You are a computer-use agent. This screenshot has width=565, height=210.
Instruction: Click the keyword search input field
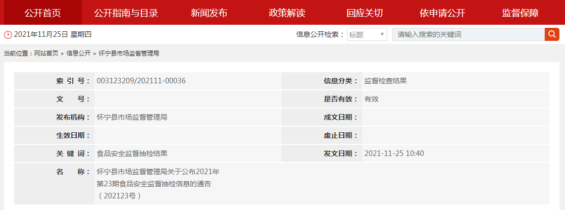(468, 35)
